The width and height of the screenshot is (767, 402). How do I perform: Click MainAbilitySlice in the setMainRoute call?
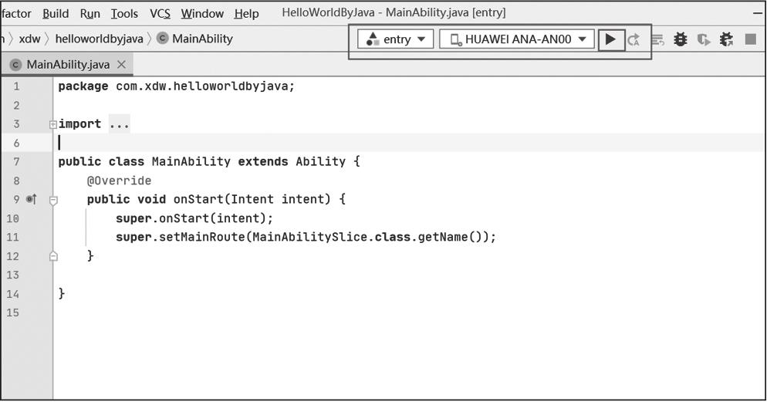309,237
